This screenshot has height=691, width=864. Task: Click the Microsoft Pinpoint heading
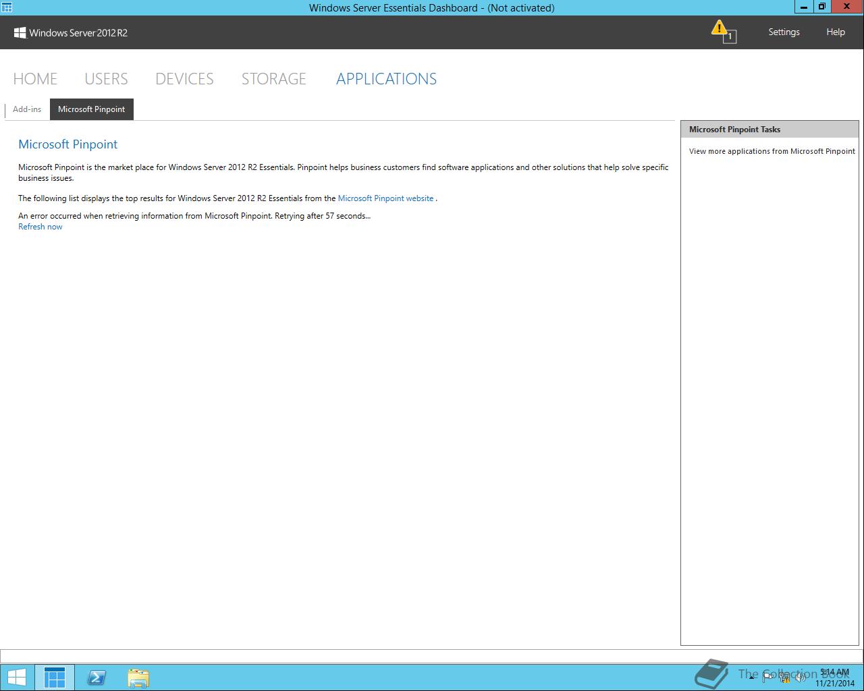coord(68,144)
